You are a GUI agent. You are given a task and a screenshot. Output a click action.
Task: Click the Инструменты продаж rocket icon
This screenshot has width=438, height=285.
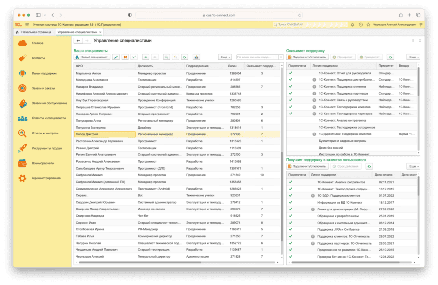tap(22, 148)
